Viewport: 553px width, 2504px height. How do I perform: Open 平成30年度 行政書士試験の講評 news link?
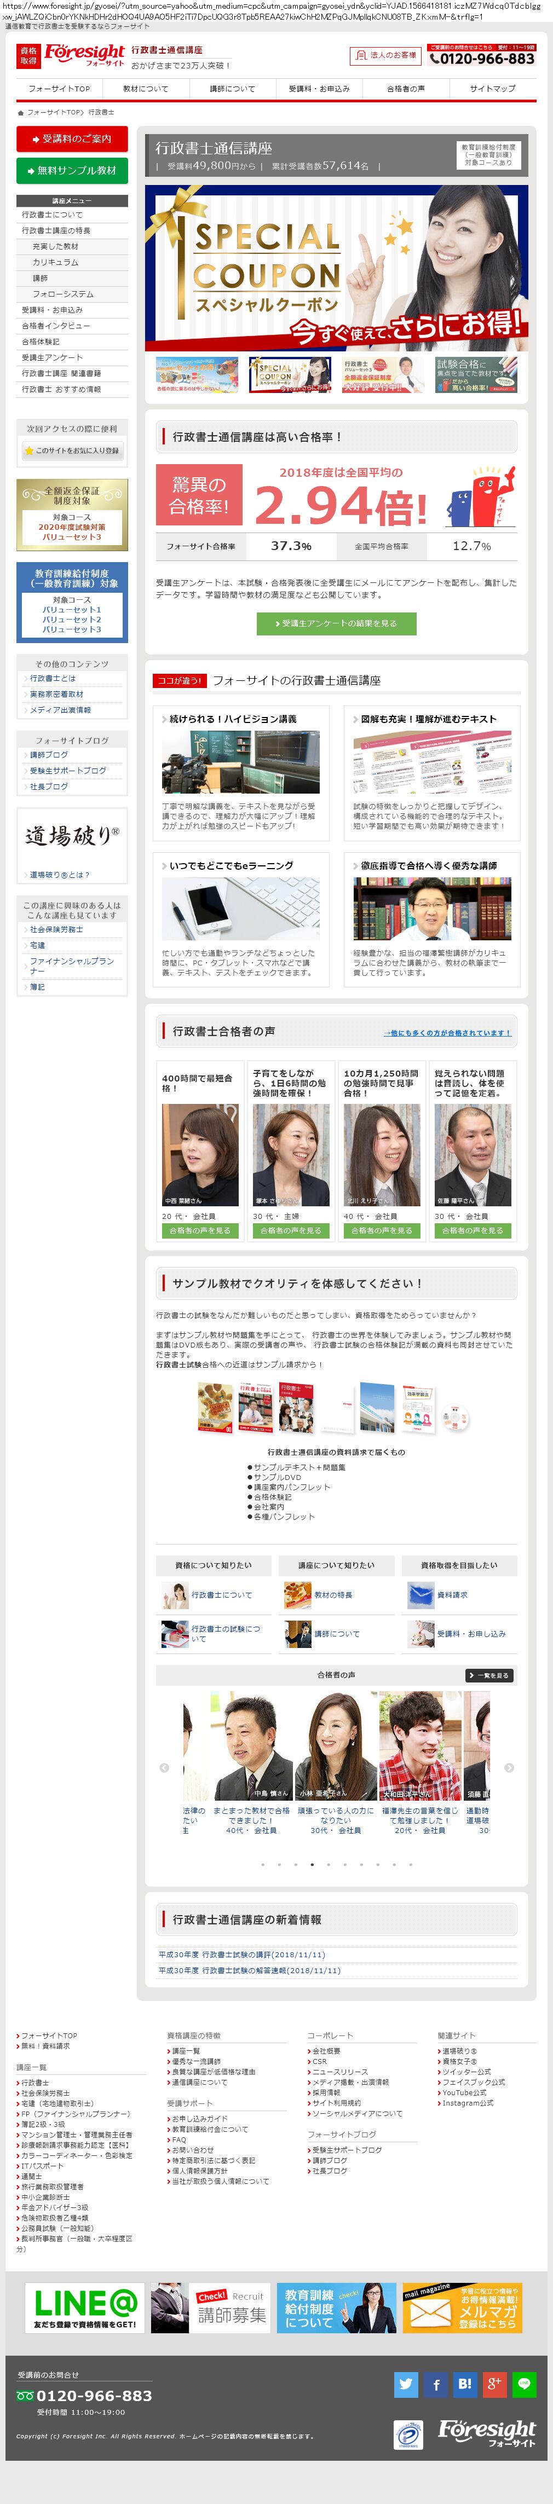(x=242, y=1955)
